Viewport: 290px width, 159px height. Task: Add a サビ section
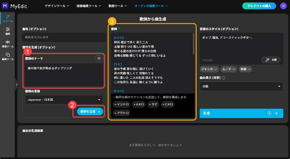[153, 105]
